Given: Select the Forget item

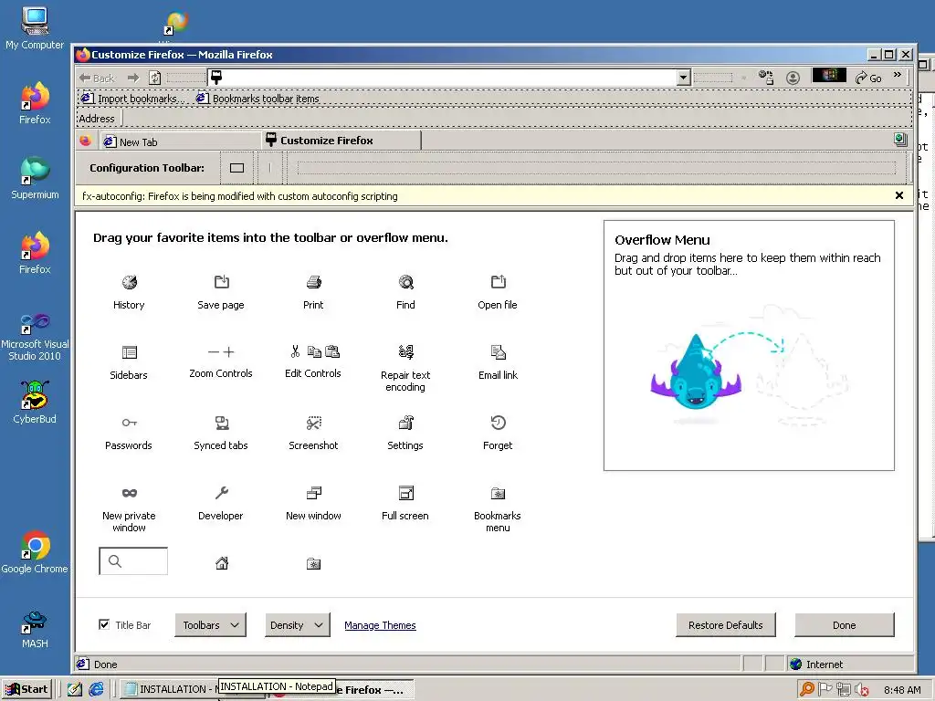Looking at the screenshot, I should point(498,433).
